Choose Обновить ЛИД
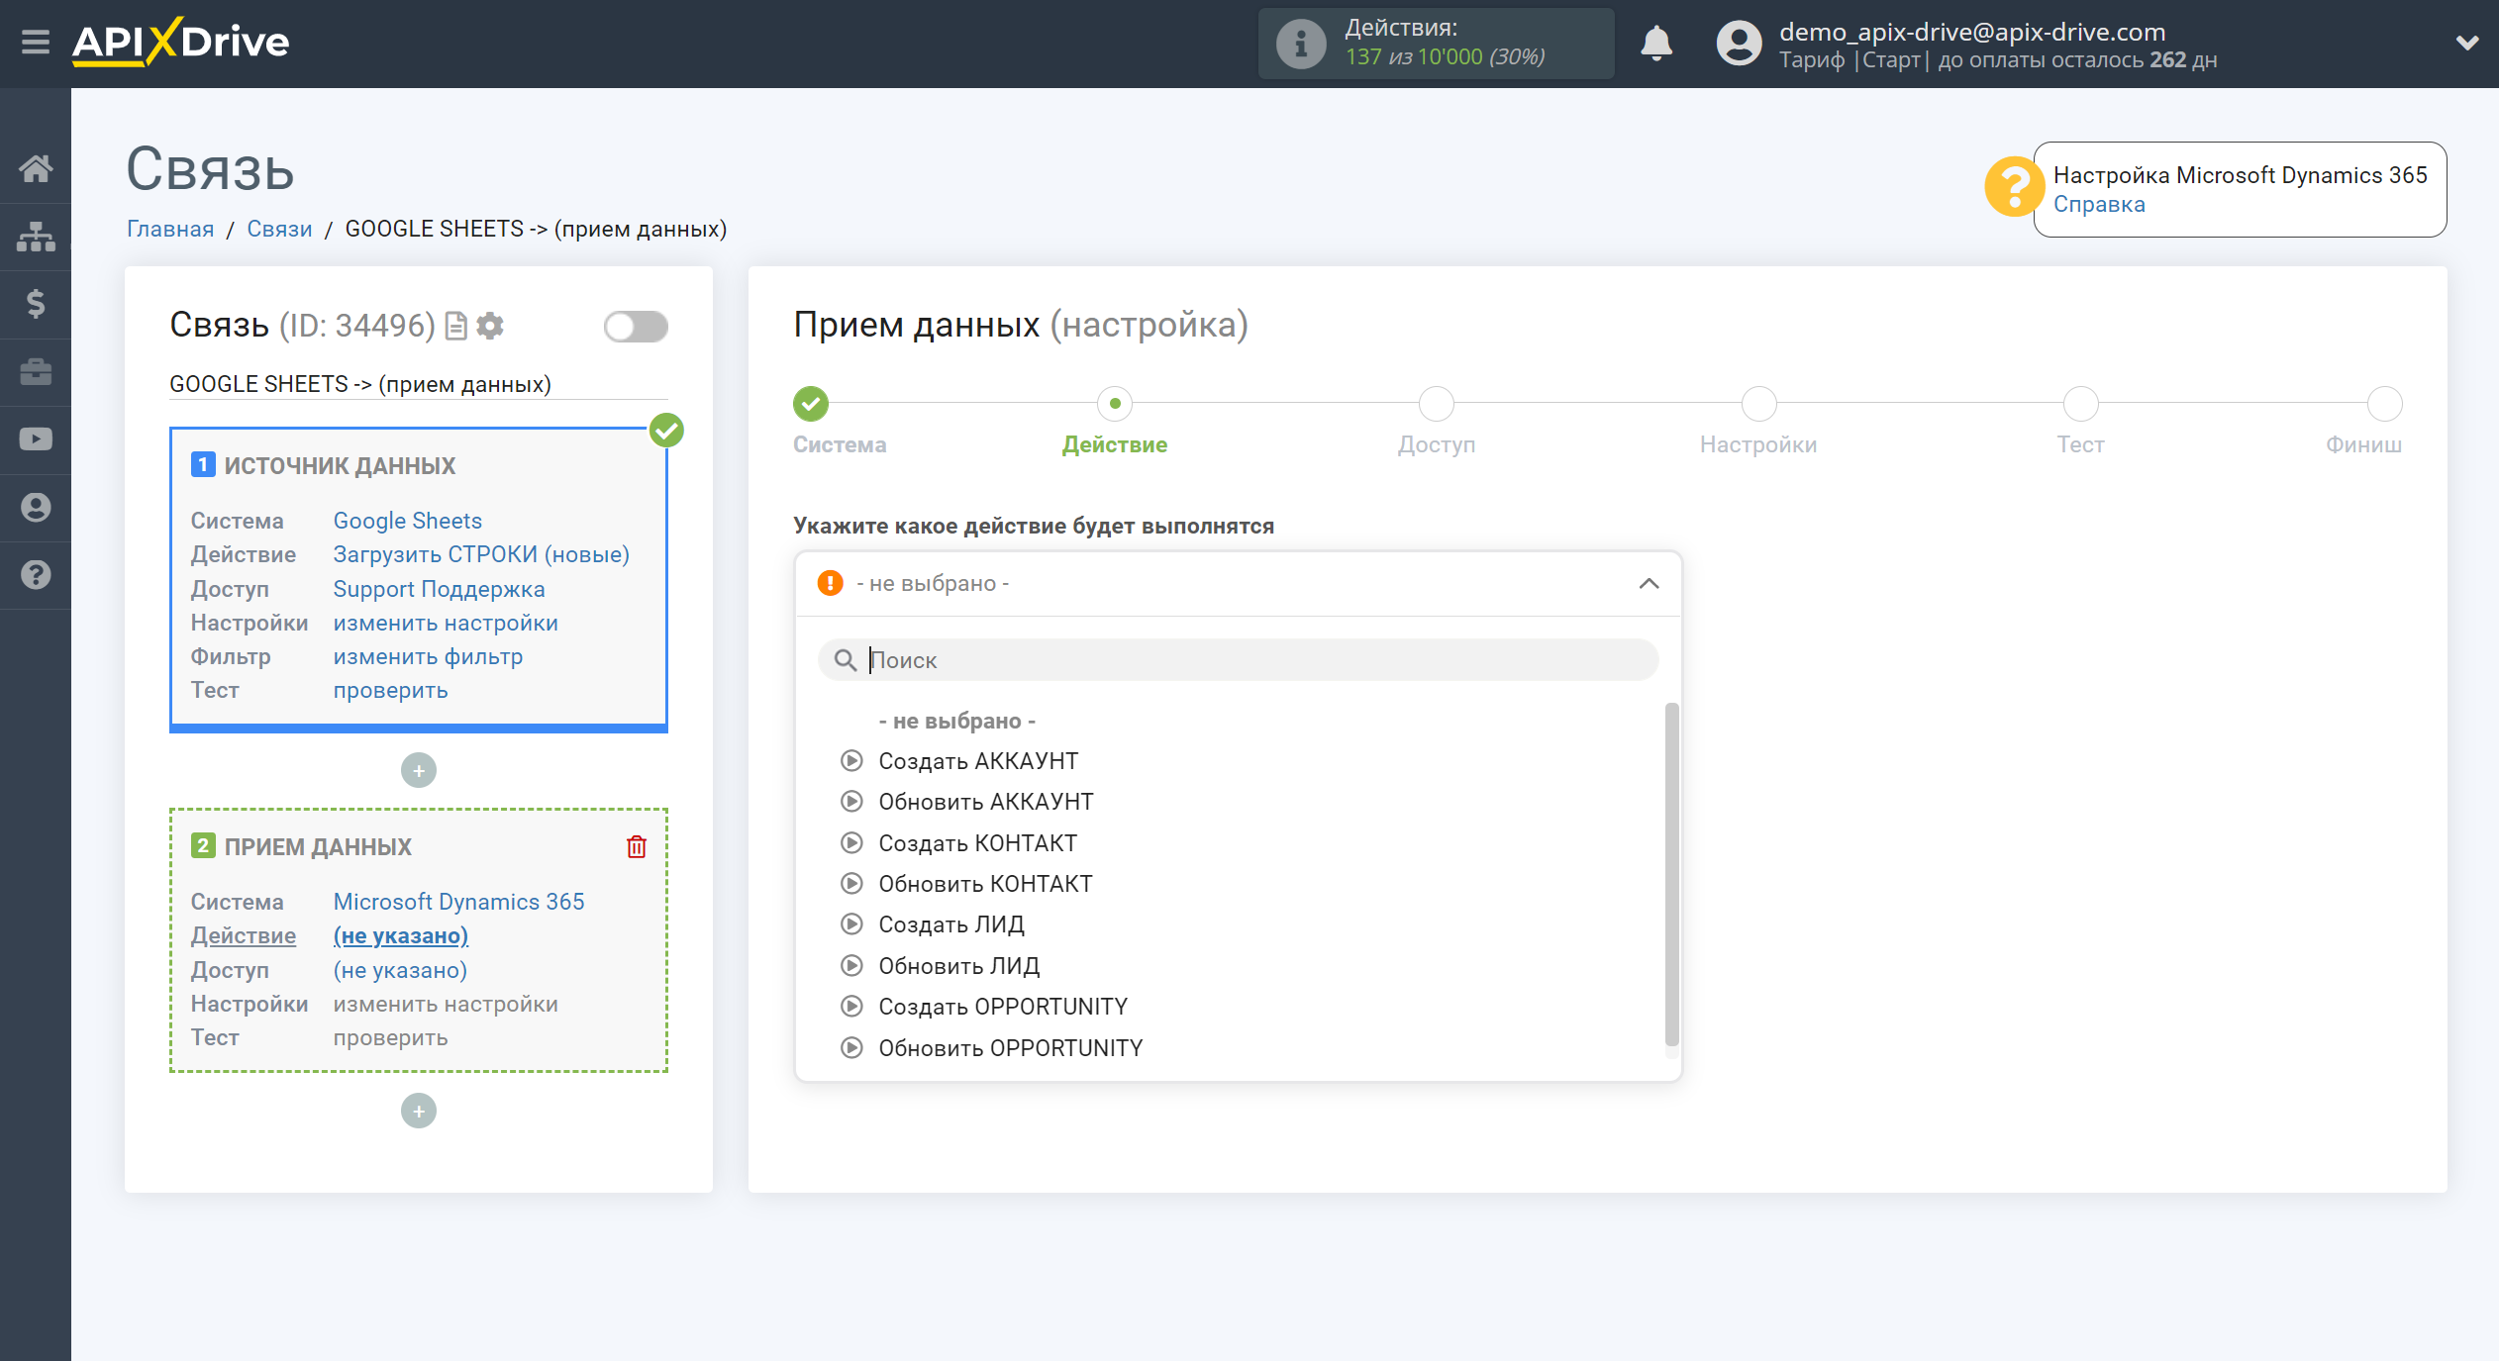This screenshot has width=2499, height=1361. pyautogui.click(x=959, y=966)
